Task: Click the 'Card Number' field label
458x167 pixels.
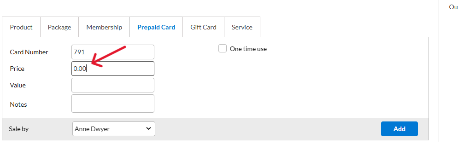Action: pos(29,52)
